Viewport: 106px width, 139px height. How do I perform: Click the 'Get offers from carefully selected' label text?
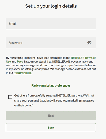36,95
